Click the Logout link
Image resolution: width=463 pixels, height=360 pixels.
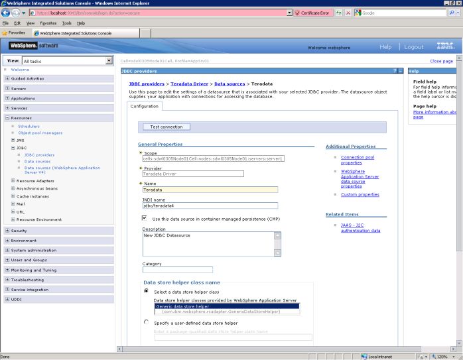click(x=414, y=47)
